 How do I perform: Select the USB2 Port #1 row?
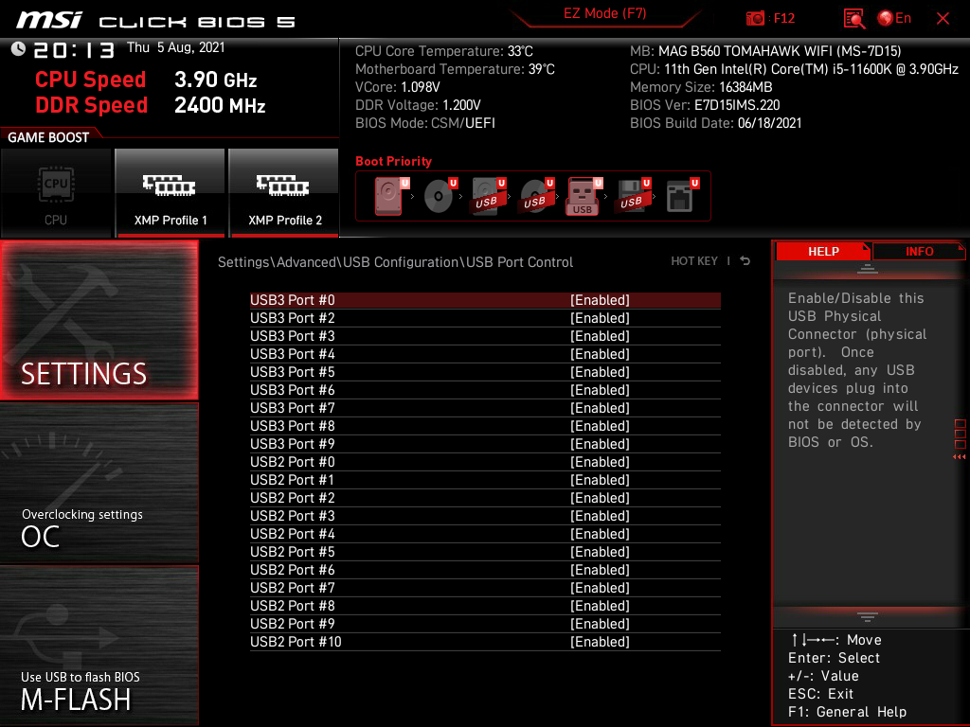coord(485,480)
